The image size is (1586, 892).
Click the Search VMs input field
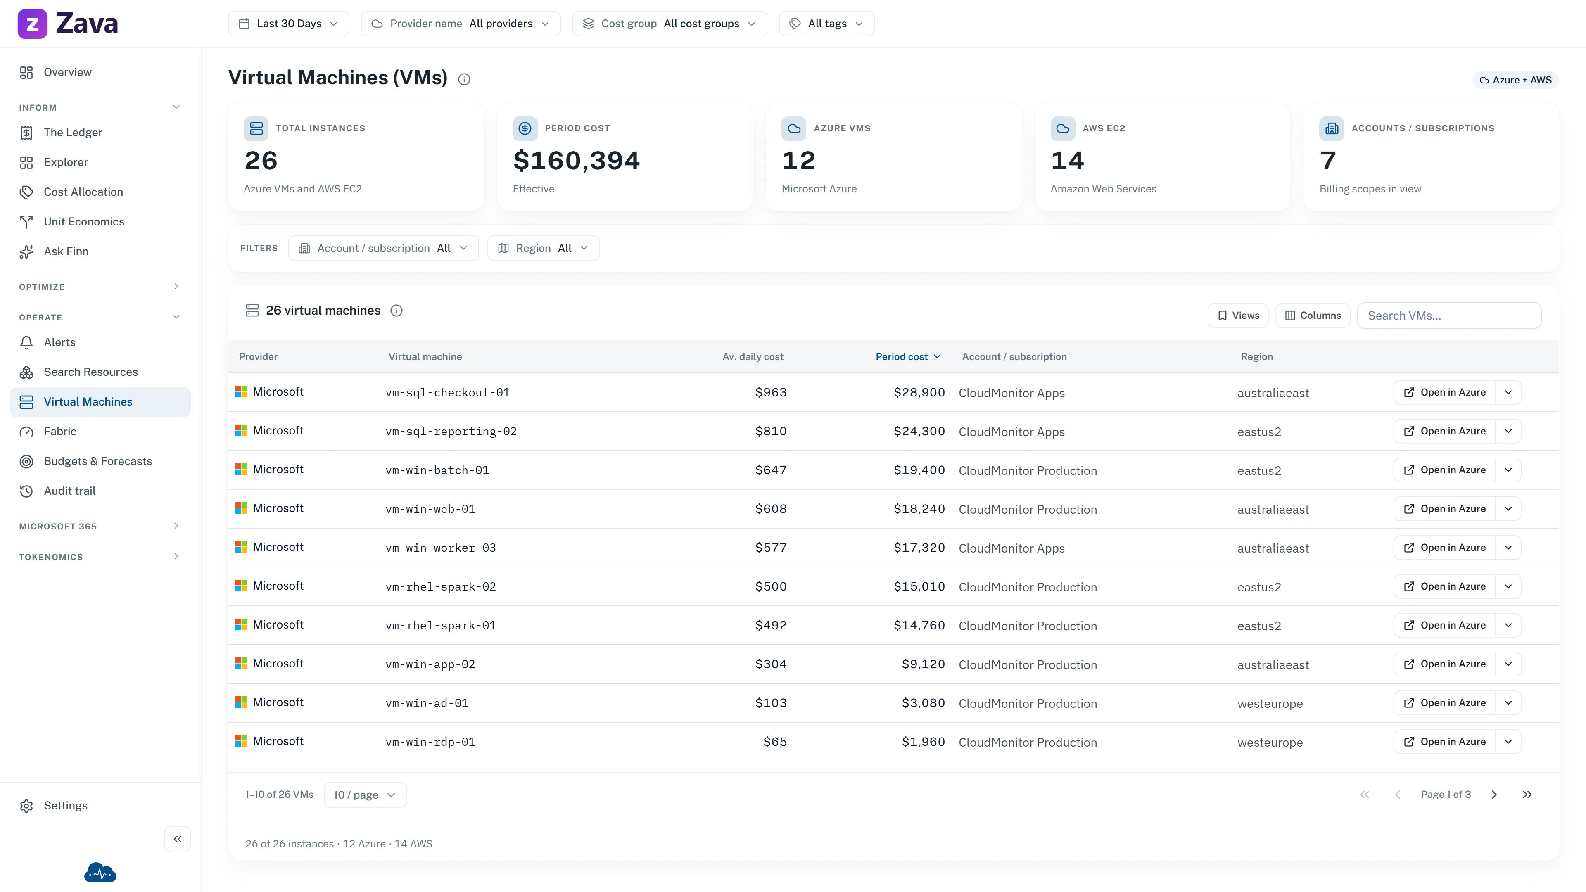pos(1449,315)
